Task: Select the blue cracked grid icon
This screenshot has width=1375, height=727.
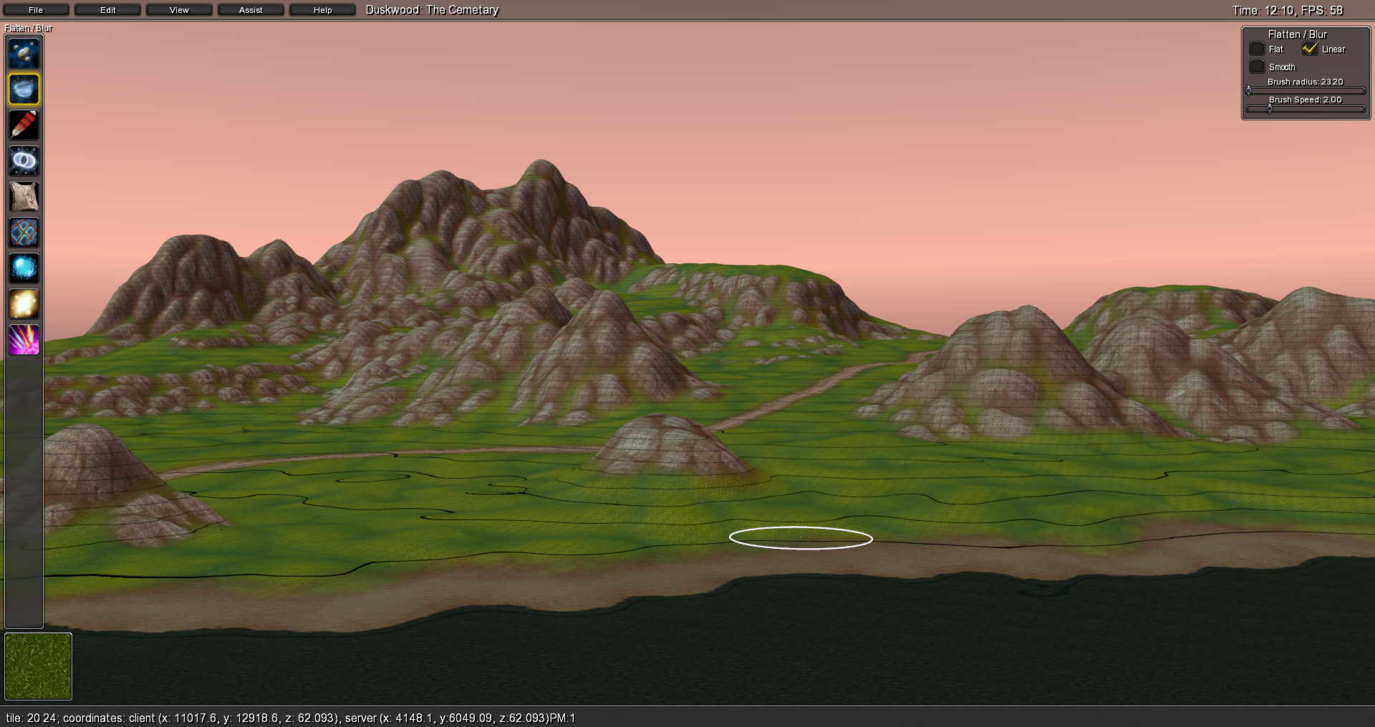Action: tap(24, 233)
